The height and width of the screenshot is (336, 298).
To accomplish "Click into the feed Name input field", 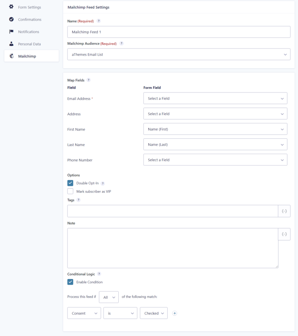I will coord(178,32).
